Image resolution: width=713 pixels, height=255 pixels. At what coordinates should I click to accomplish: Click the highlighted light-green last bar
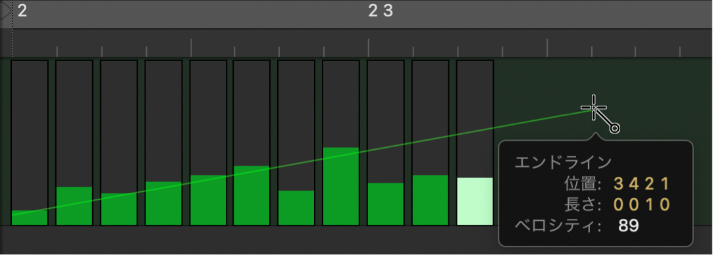[475, 202]
